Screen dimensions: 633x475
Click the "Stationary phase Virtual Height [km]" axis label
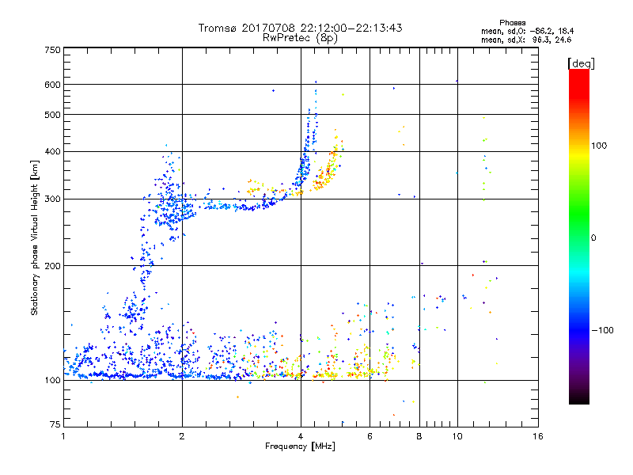point(35,238)
